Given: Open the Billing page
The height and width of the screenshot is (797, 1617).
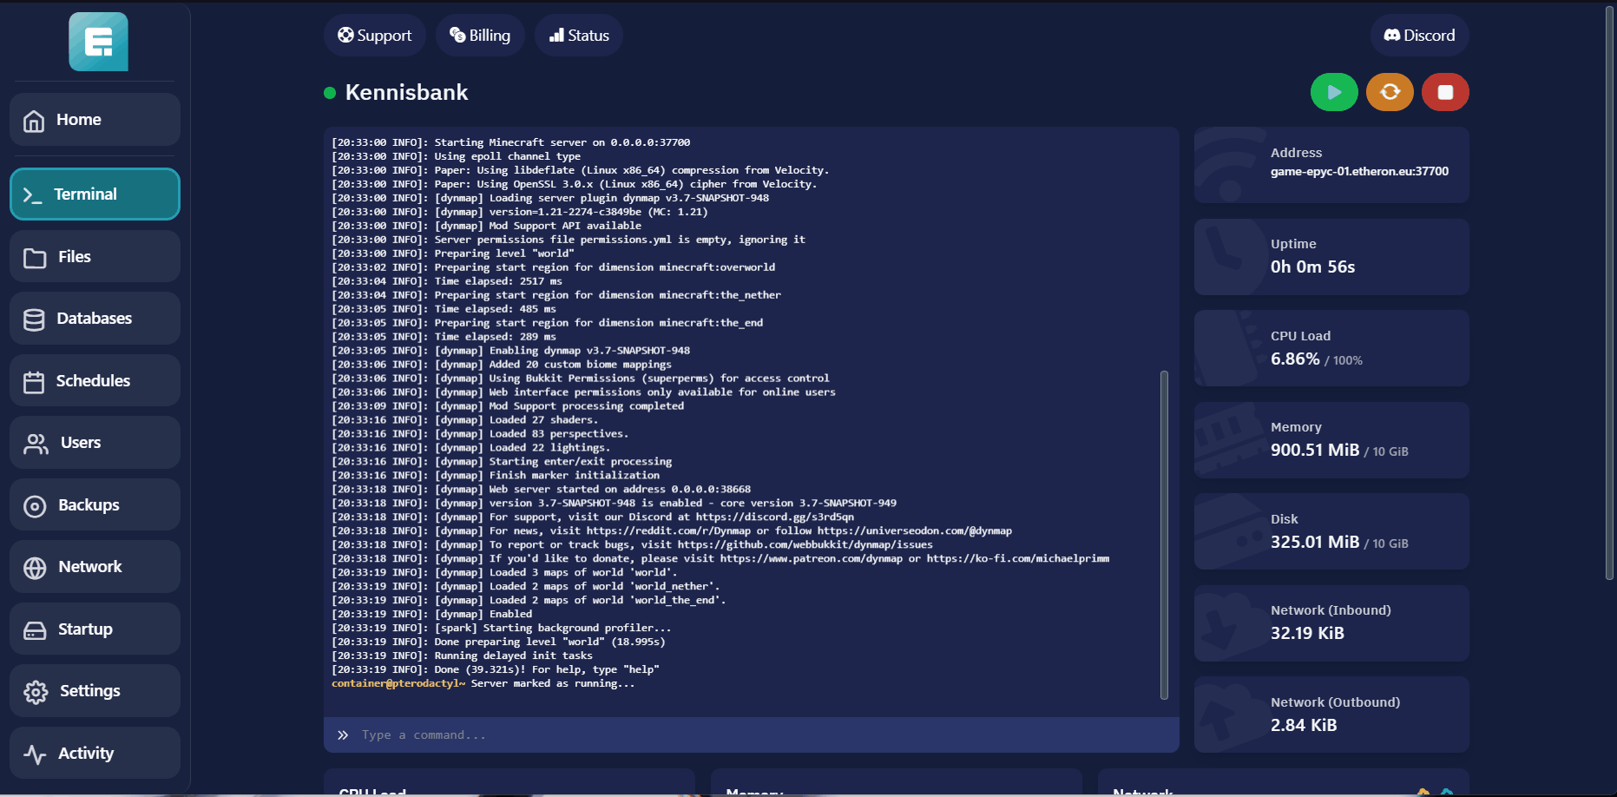Looking at the screenshot, I should click(480, 36).
